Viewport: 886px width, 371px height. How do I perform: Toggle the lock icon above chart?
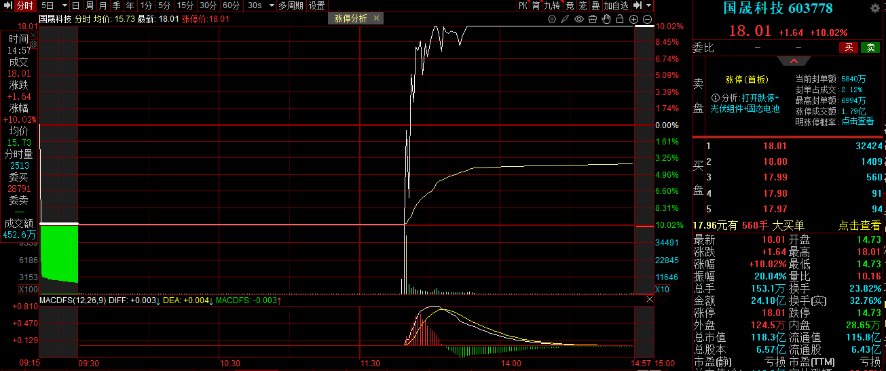click(620, 19)
